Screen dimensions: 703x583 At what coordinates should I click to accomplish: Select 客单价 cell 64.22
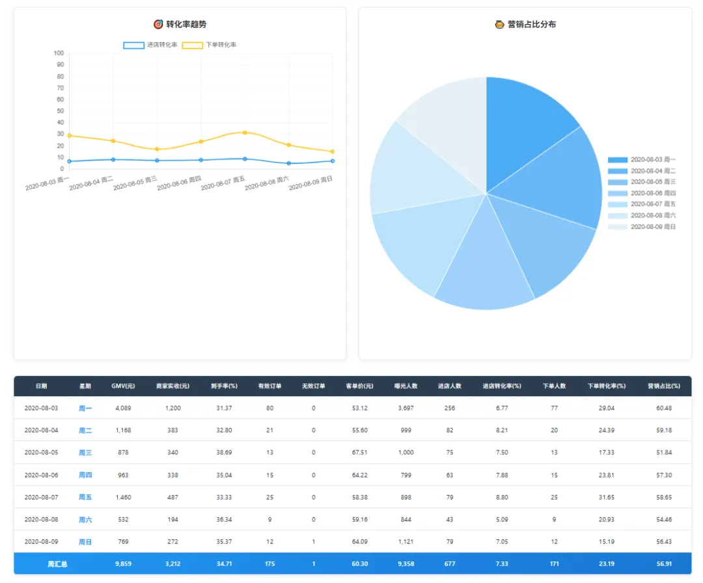click(359, 475)
